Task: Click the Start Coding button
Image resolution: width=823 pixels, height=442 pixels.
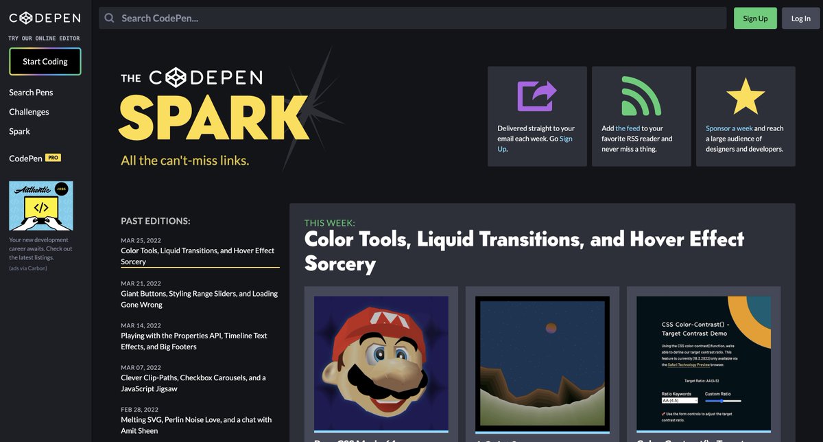Action: click(x=45, y=61)
